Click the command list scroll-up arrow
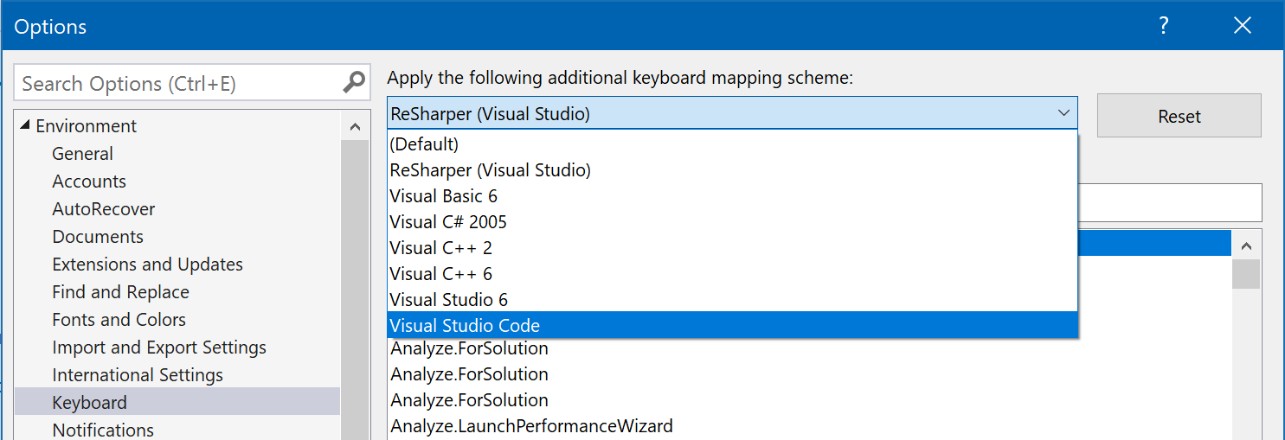This screenshot has height=440, width=1285. coord(1246,246)
